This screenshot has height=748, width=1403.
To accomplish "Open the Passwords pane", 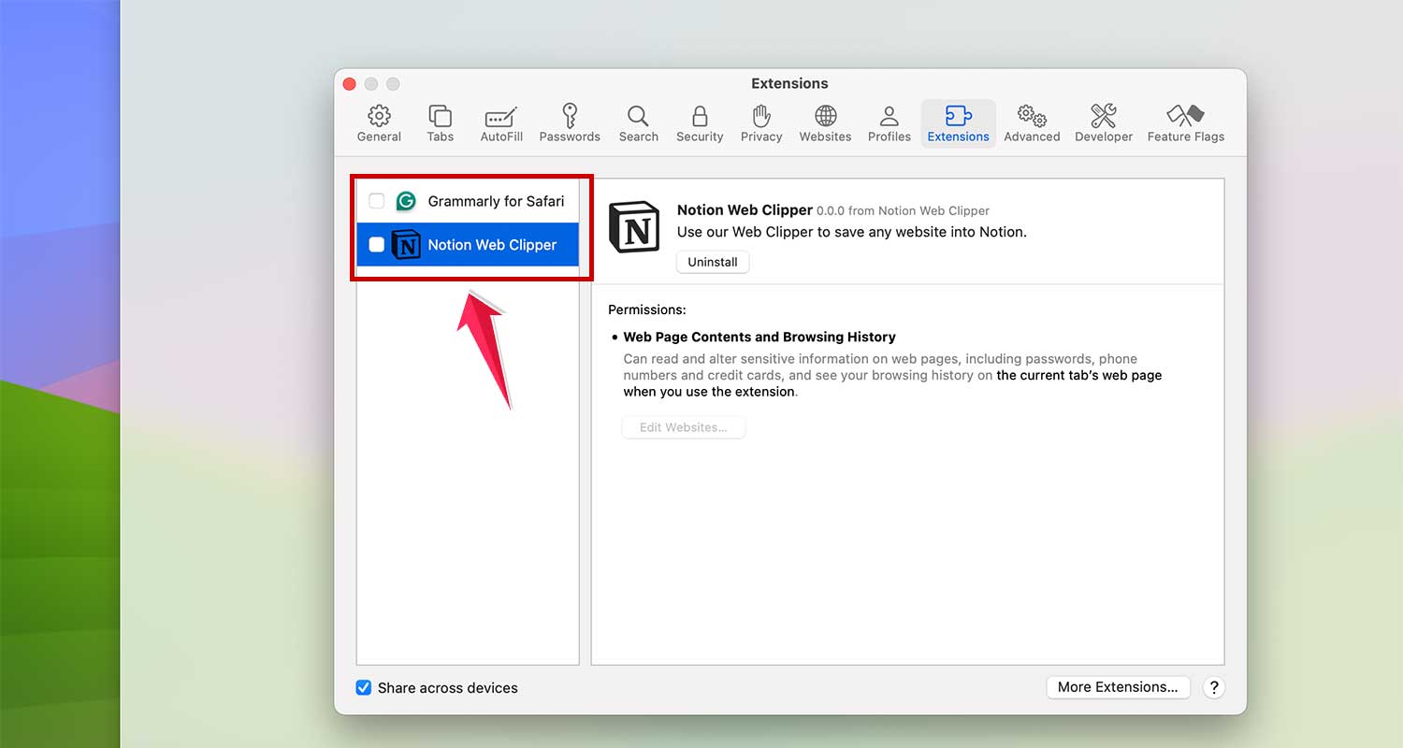I will [x=569, y=122].
